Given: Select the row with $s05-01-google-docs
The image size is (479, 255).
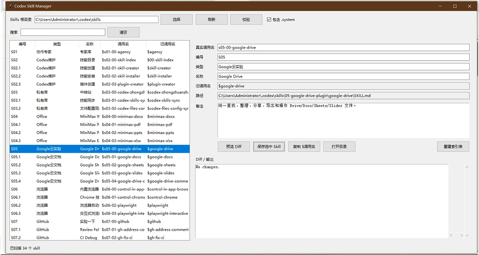Looking at the screenshot, I should point(100,157).
